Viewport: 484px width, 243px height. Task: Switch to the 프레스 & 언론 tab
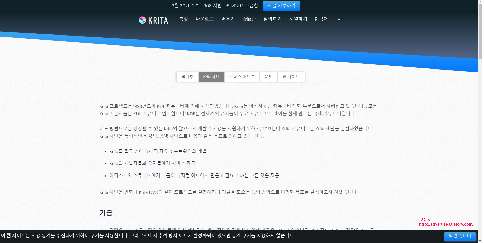[x=242, y=77]
